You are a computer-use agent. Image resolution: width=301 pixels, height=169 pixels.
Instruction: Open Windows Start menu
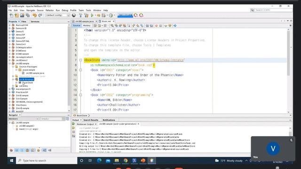click(12, 161)
